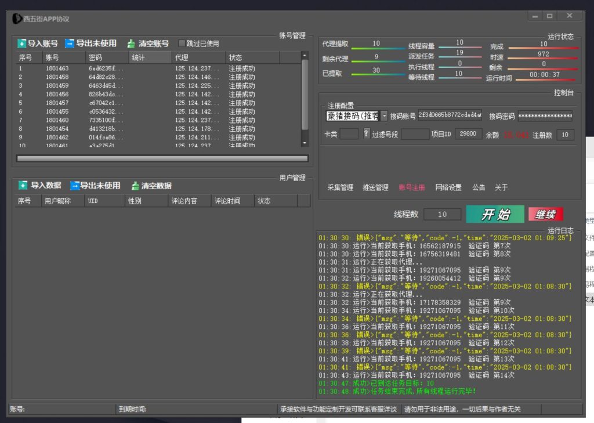Click the 导出未使用 icon in account management
The width and height of the screenshot is (594, 423).
pos(70,44)
